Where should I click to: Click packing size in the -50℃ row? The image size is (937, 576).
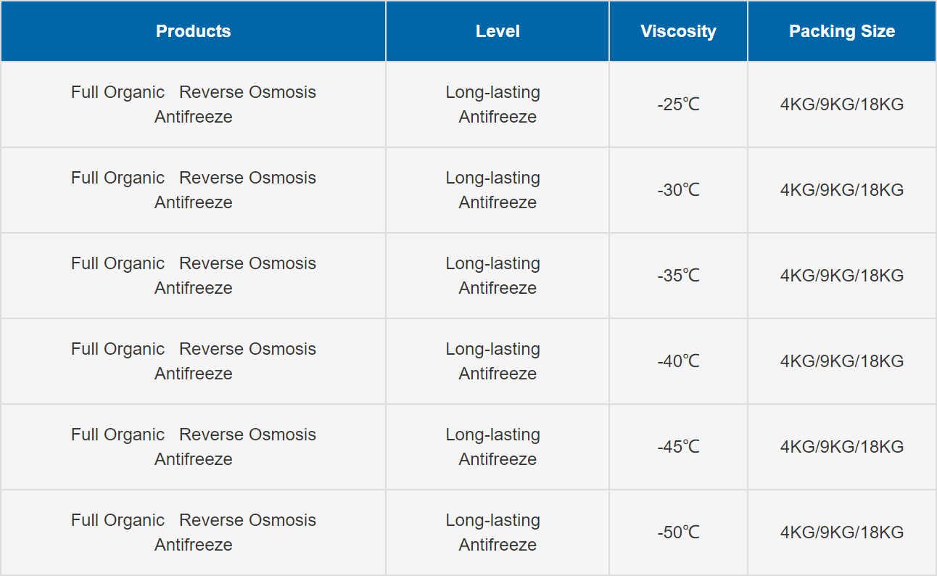(842, 532)
